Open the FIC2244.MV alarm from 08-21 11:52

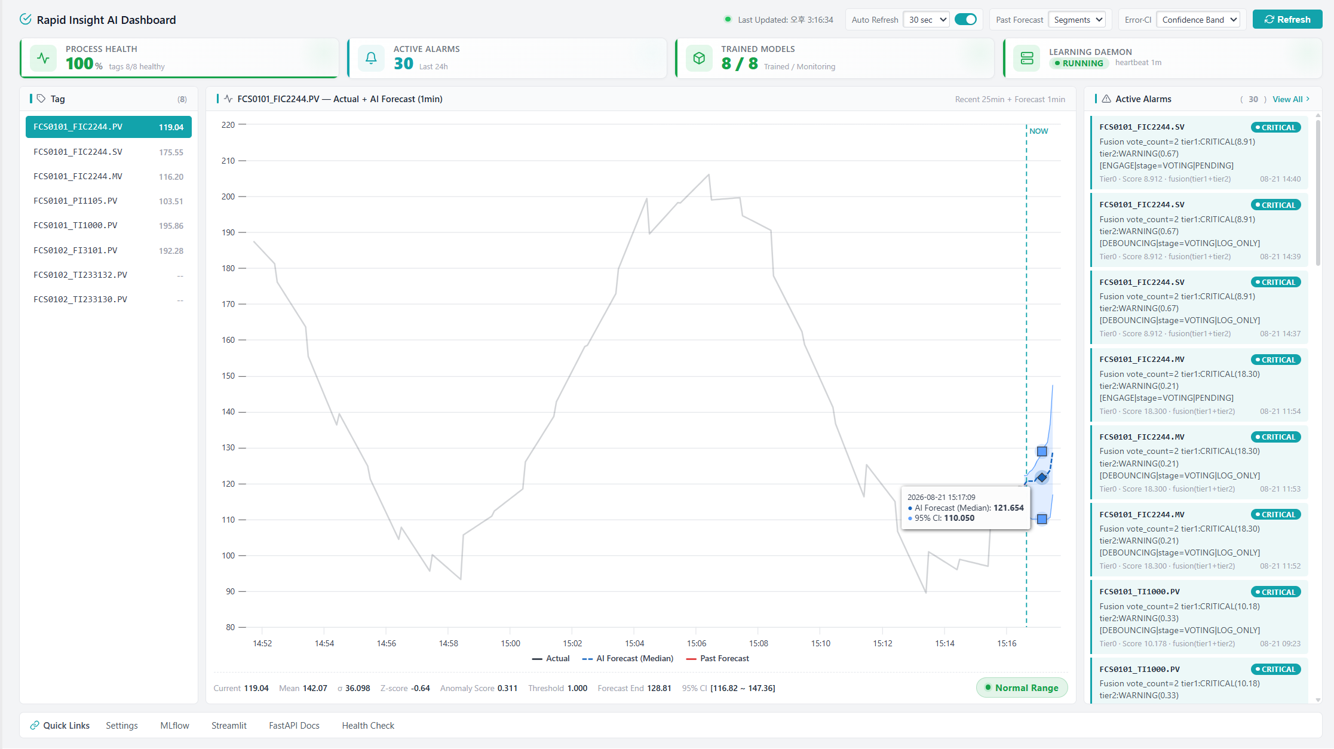[x=1200, y=539]
